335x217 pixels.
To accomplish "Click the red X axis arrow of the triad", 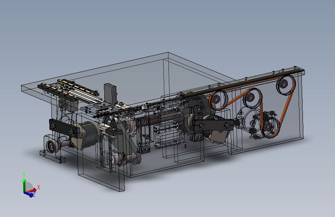I will click(x=31, y=190).
